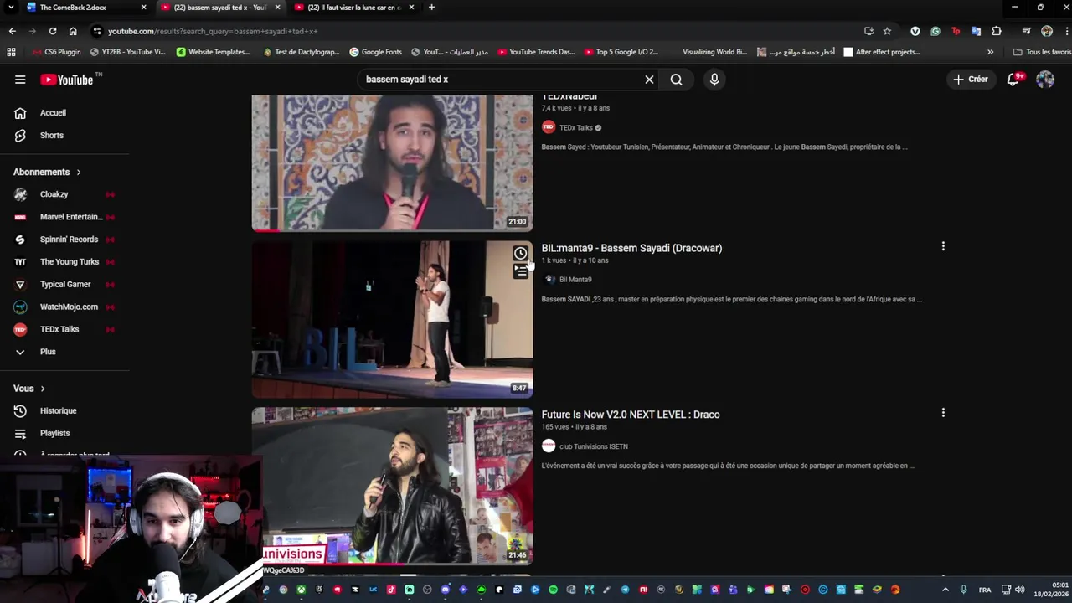Open the YouTube hamburger guide menu
This screenshot has width=1072, height=603.
click(20, 80)
